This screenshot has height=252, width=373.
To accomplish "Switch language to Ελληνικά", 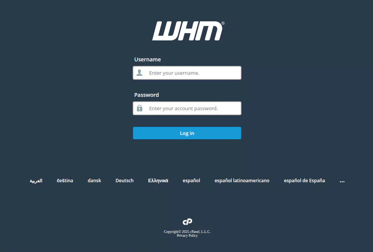I will click(x=158, y=180).
